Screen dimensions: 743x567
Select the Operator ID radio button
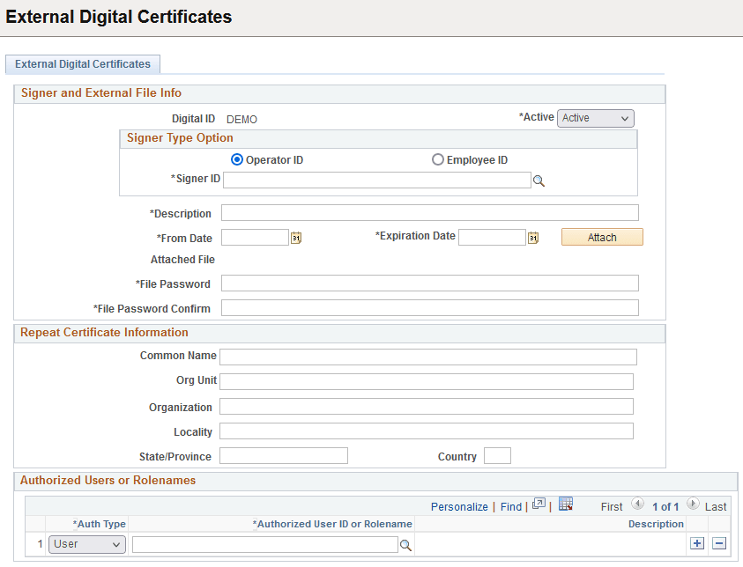pyautogui.click(x=236, y=159)
